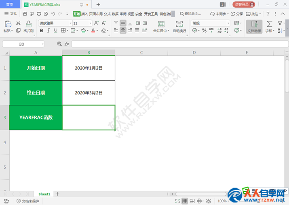Viewport: 289px width, 205px height.
Task: Select cell B1 with 2020年1月2日
Action: 89,68
